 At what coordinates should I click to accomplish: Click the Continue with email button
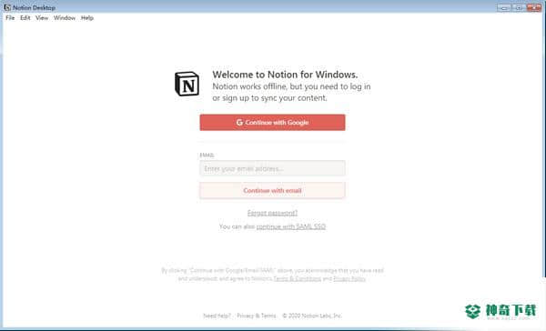(x=272, y=190)
